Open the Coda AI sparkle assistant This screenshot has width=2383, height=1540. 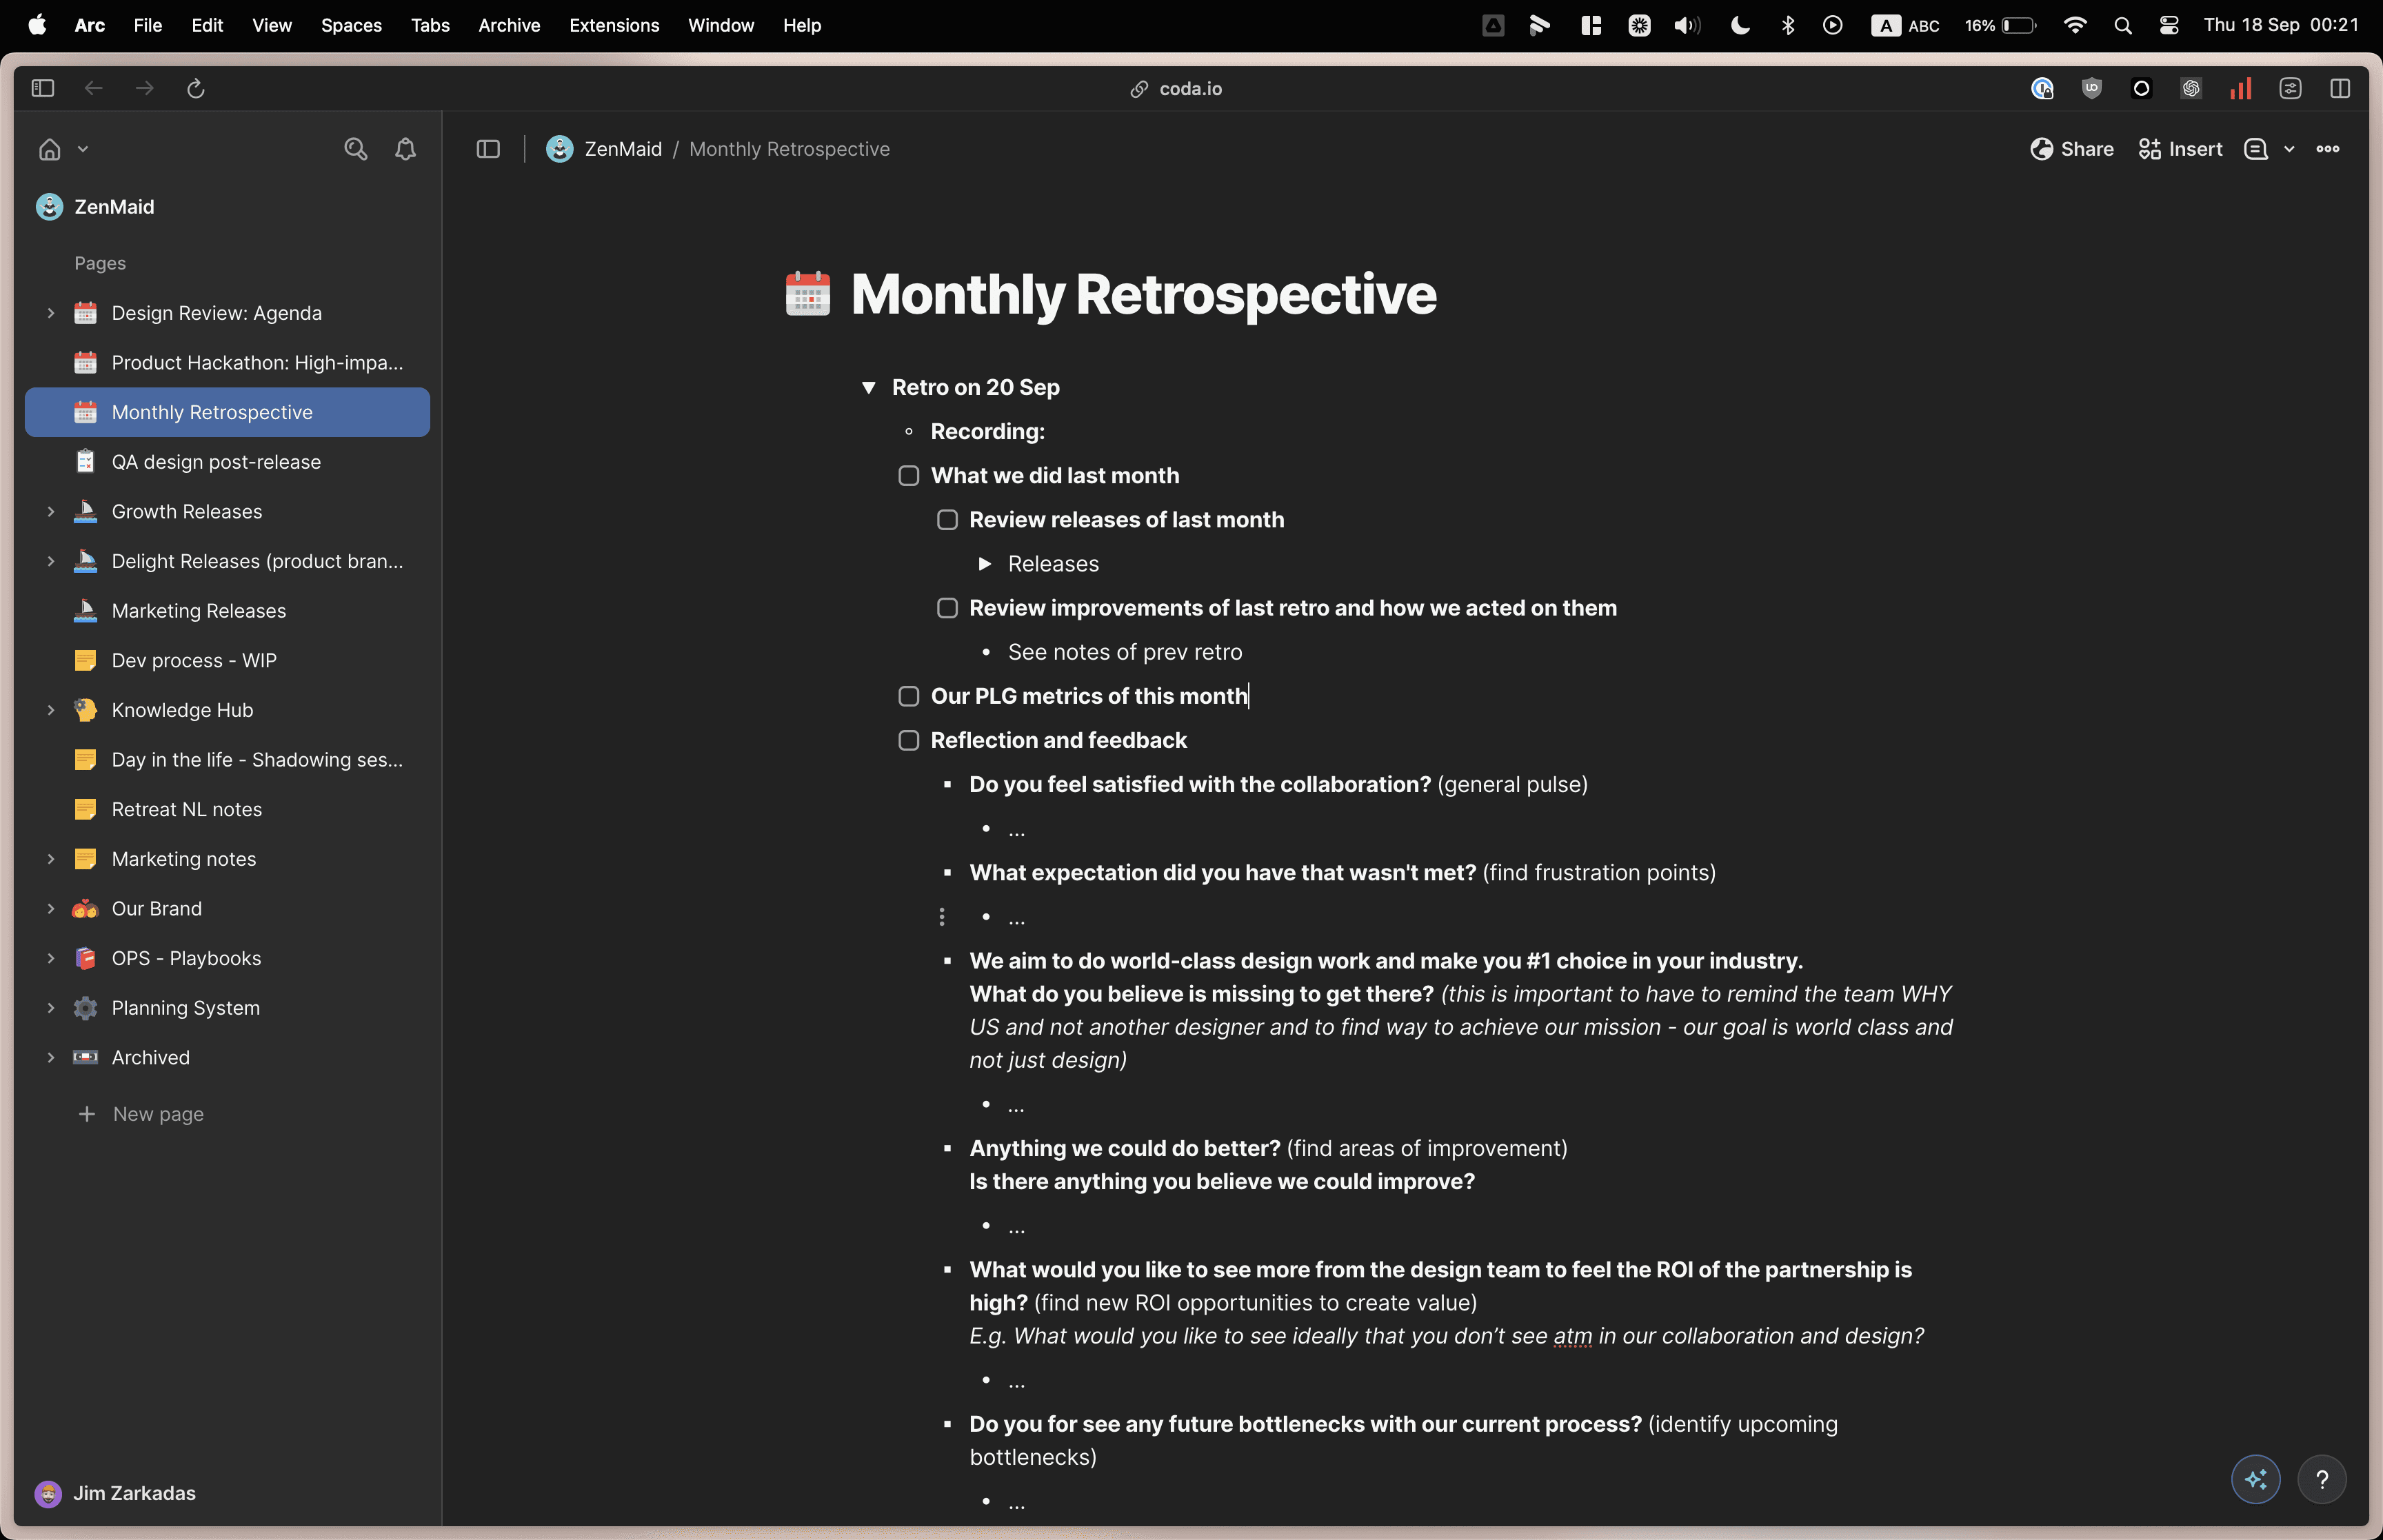pyautogui.click(x=2255, y=1479)
